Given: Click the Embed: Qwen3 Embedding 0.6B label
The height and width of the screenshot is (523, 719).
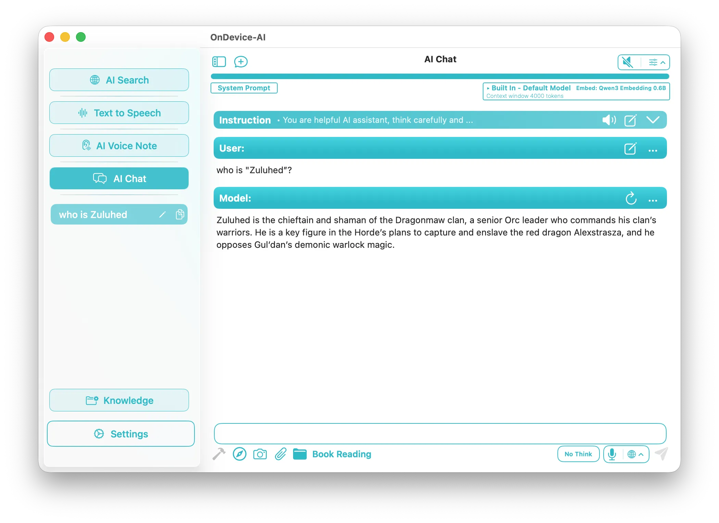Looking at the screenshot, I should coord(621,88).
